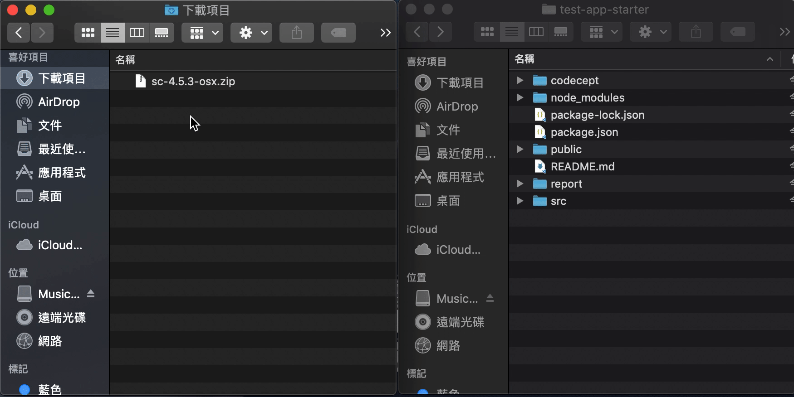Switch test-app-starter window to column view
The width and height of the screenshot is (794, 397).
536,32
